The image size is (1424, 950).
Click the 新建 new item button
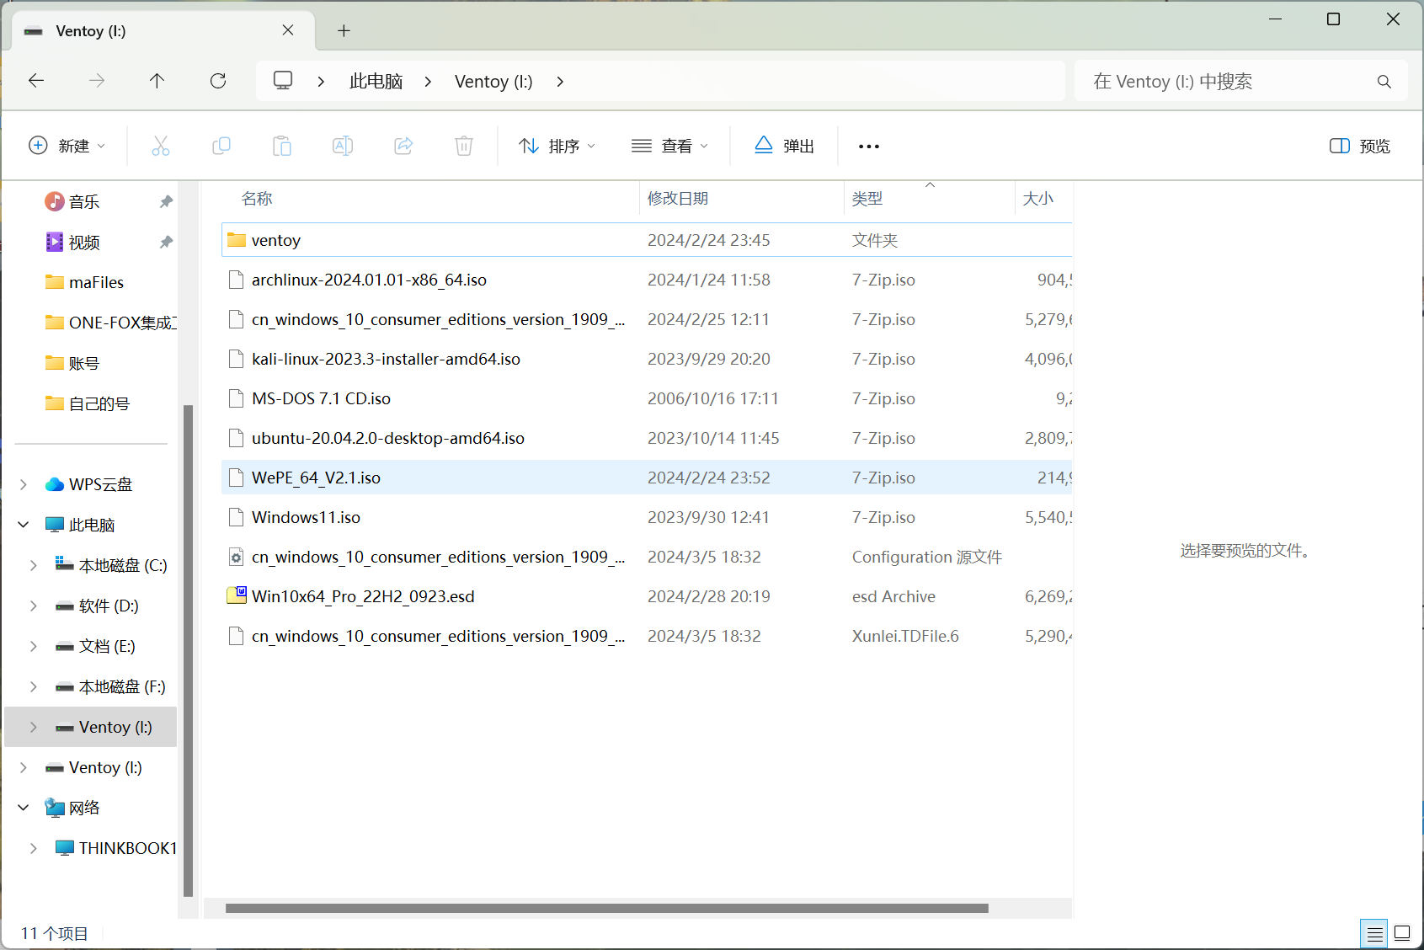click(x=67, y=146)
